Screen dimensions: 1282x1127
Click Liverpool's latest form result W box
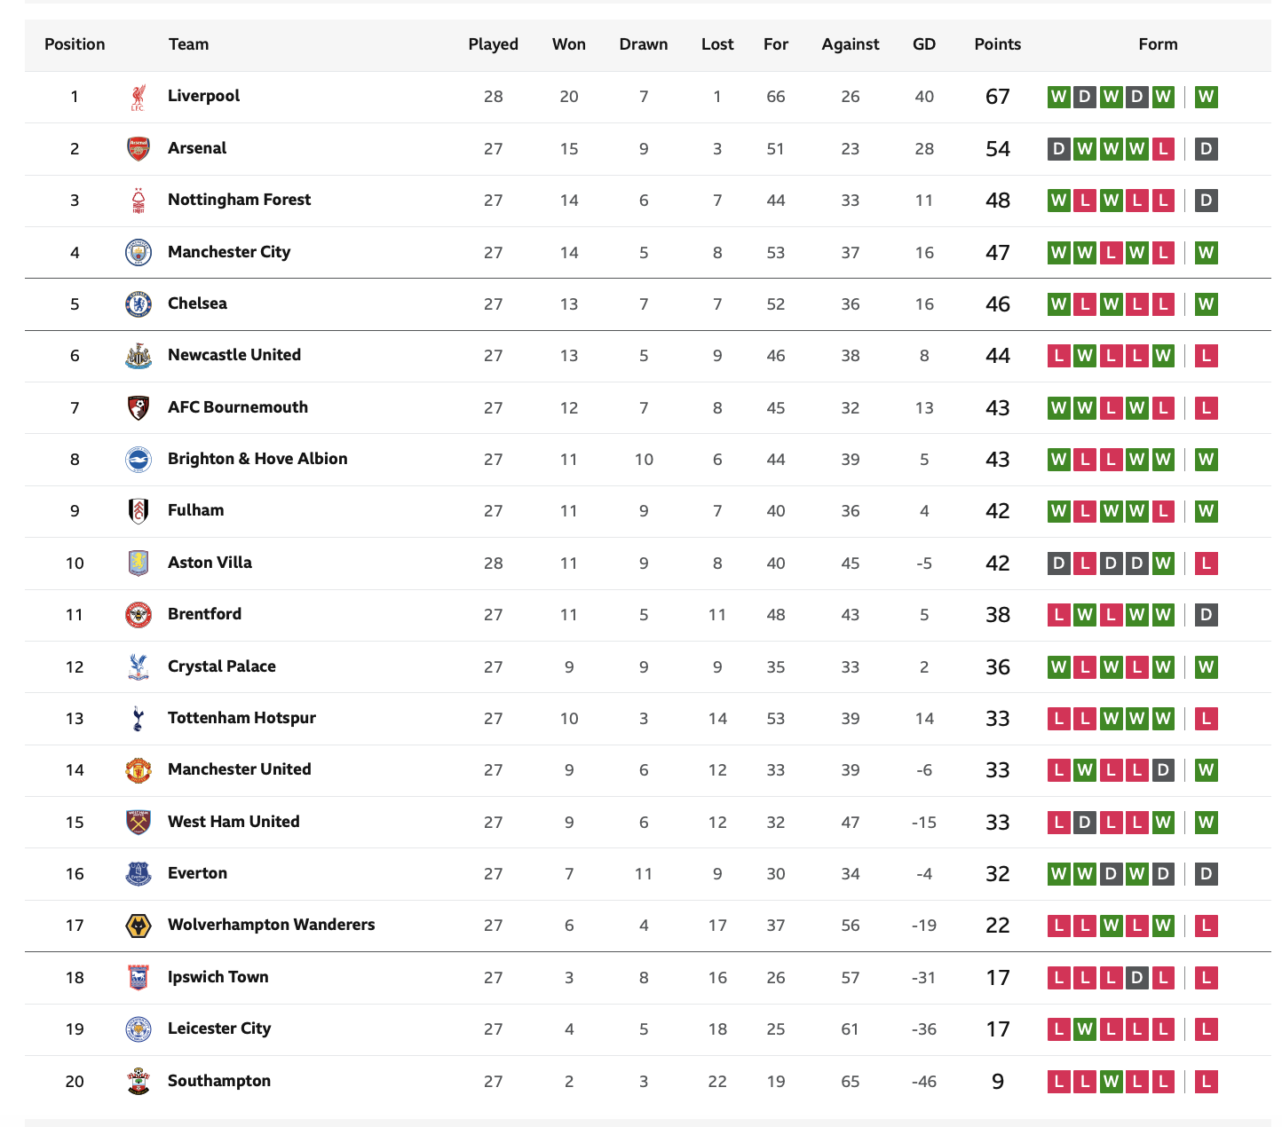tap(1206, 97)
